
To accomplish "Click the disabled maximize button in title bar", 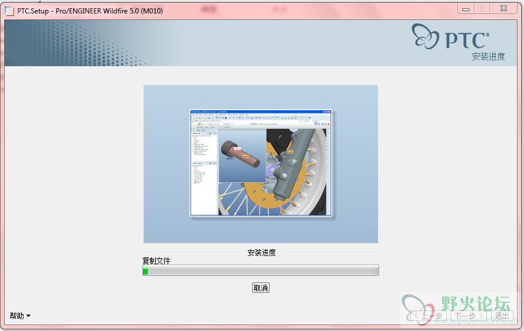I will pyautogui.click(x=482, y=9).
